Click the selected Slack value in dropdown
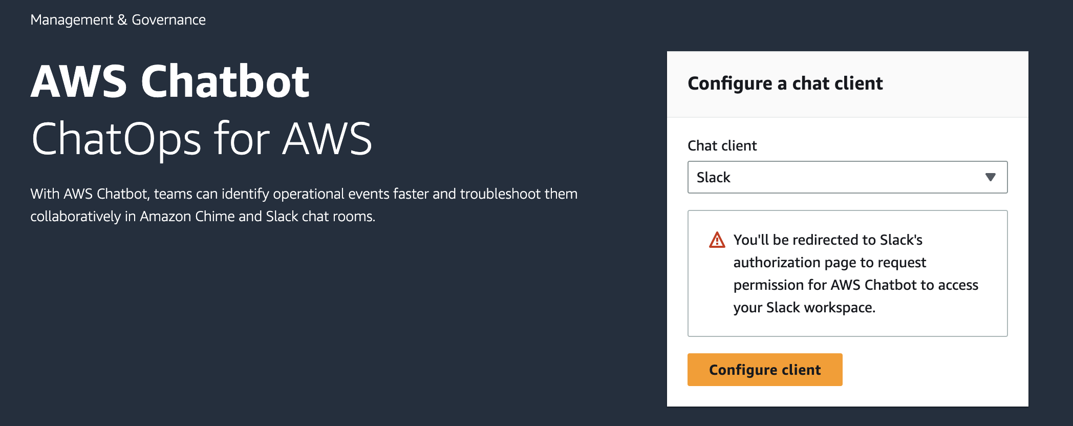Image resolution: width=1073 pixels, height=426 pixels. (x=713, y=177)
